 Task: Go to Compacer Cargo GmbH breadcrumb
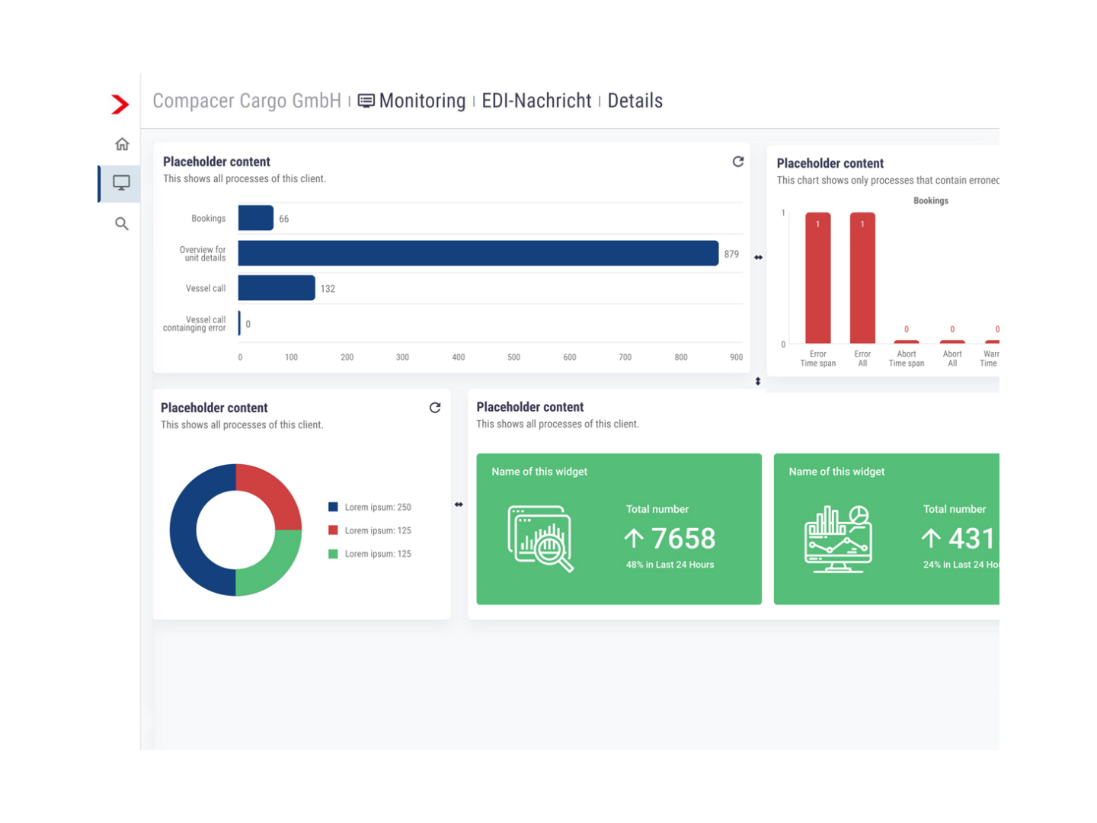pos(247,101)
